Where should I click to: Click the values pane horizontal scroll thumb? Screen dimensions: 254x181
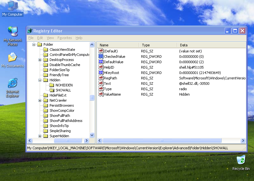(x=162, y=140)
